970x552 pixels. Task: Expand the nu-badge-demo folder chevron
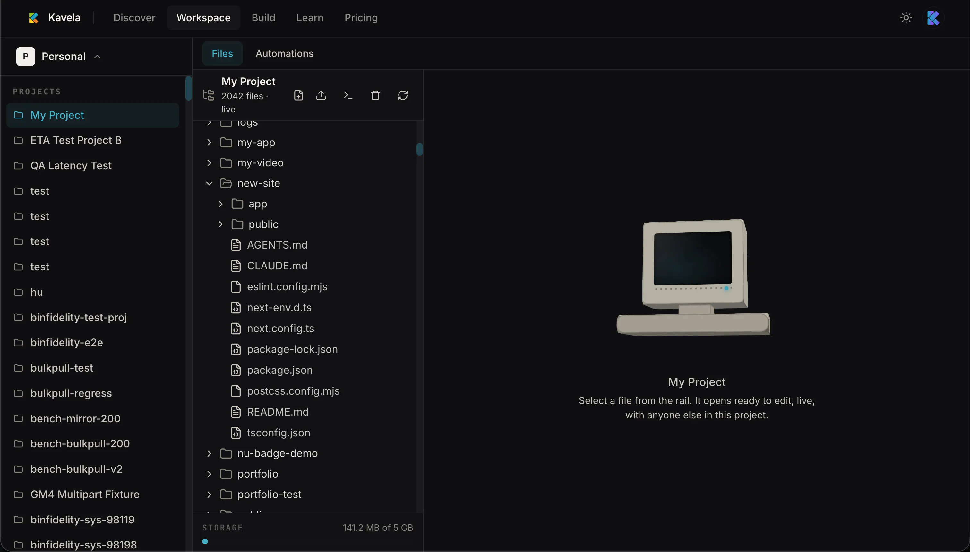[209, 453]
